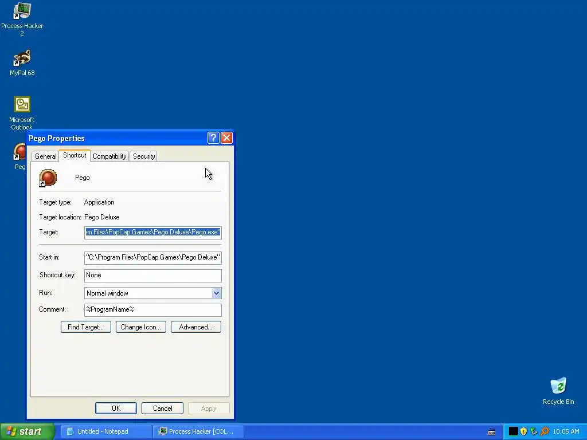Image resolution: width=587 pixels, height=440 pixels.
Task: Click the Change Icon... button
Action: (141, 327)
